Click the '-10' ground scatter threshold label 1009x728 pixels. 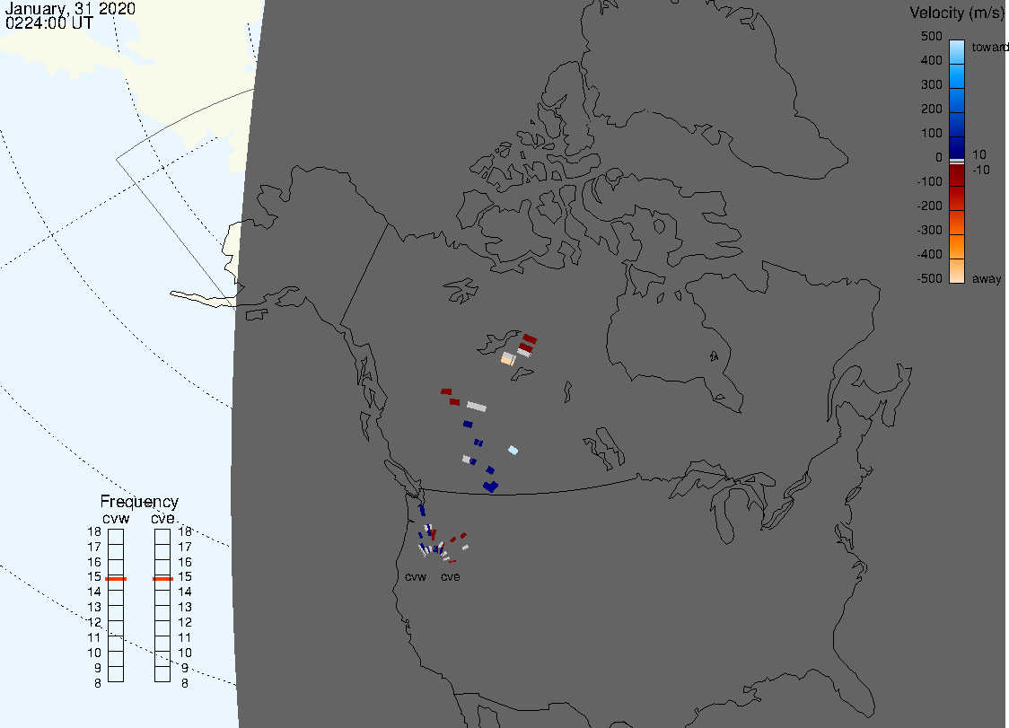point(980,170)
